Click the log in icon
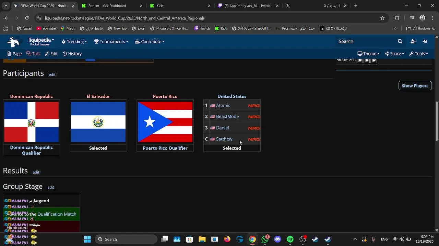Image resolution: width=439 pixels, height=246 pixels. pos(425,41)
